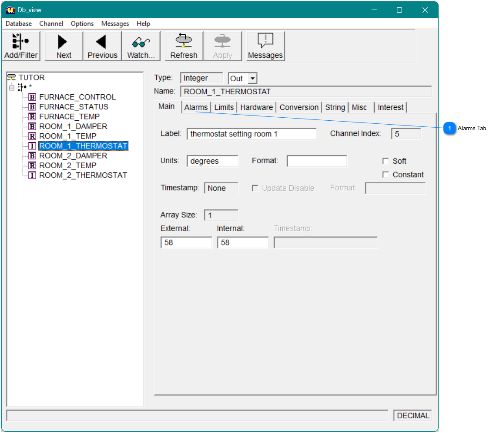Click the DECIMAL status button
Screen dimensions: 493x433
click(412, 415)
